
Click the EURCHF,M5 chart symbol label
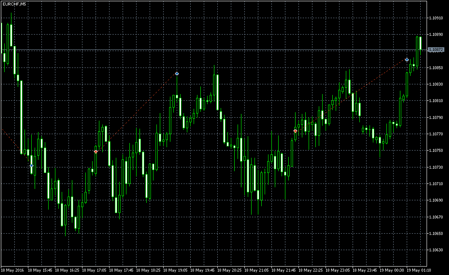14,4
